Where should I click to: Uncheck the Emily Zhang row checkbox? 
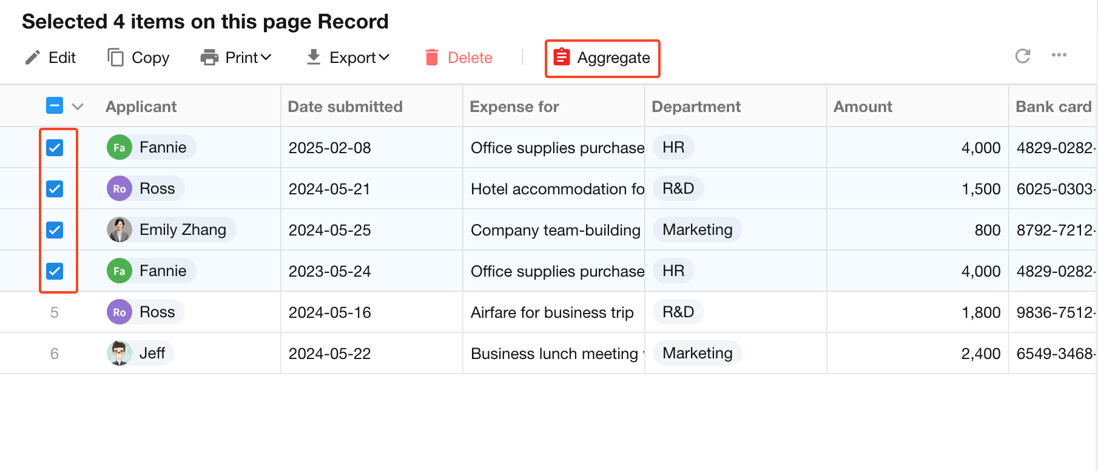coord(55,230)
